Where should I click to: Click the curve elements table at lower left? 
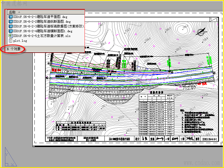click(81, 126)
